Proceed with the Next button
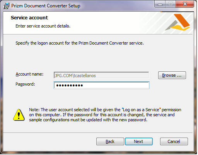 click(139, 141)
